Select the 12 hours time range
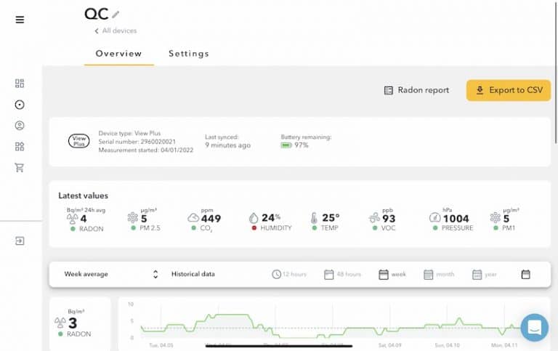This screenshot has width=558, height=351. [289, 274]
